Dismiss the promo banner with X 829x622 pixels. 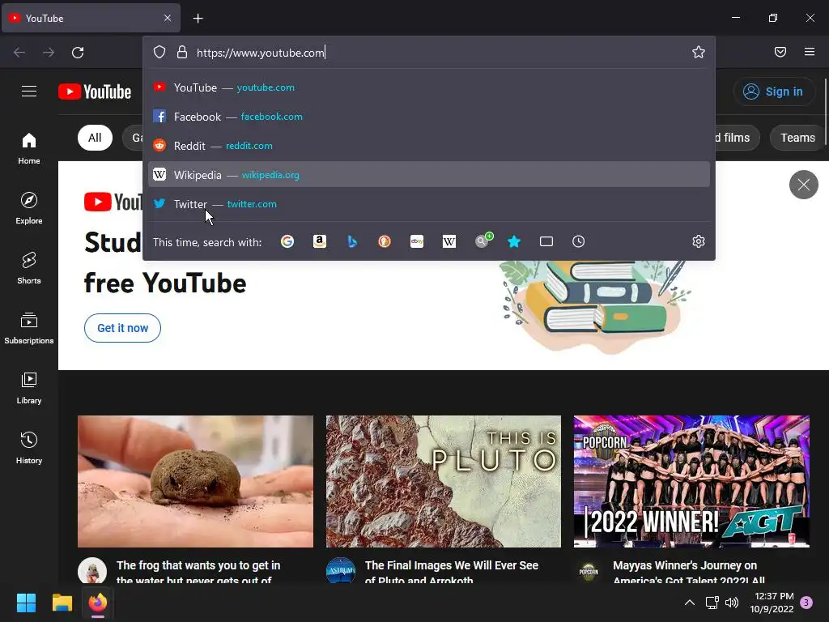(x=804, y=185)
